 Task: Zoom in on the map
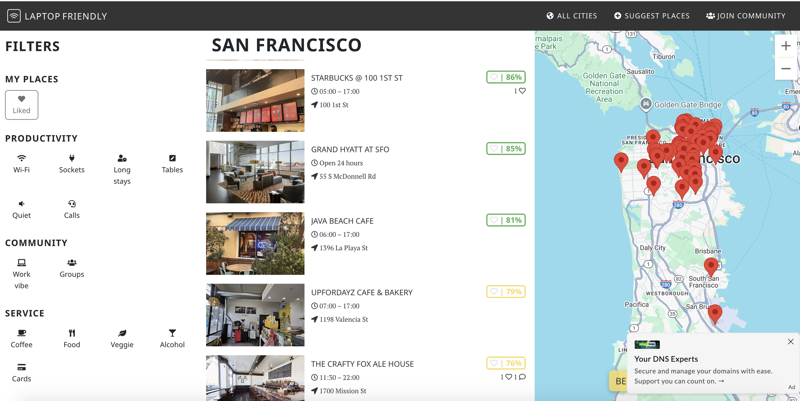(x=786, y=46)
